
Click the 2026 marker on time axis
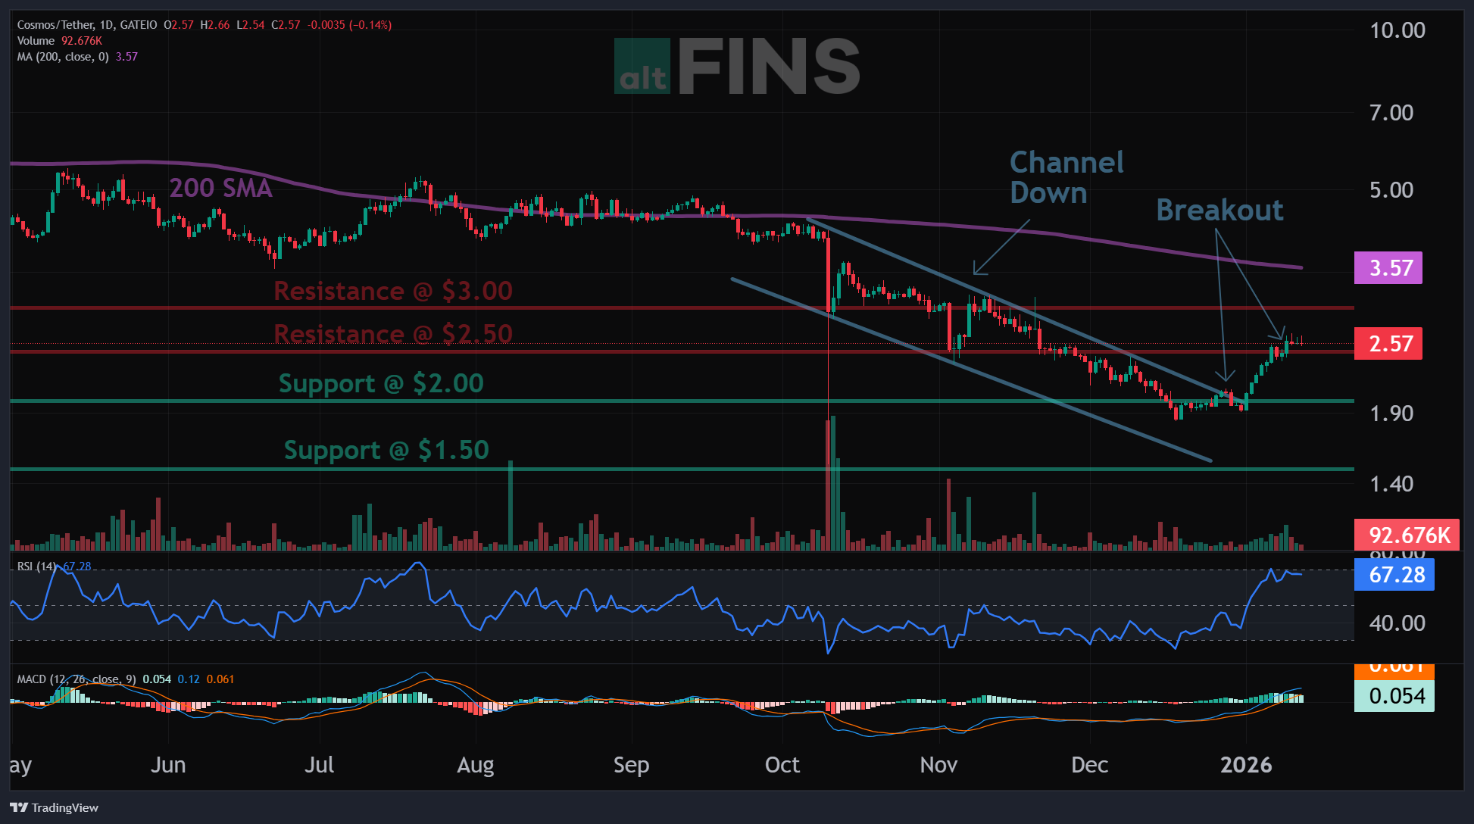pos(1245,765)
